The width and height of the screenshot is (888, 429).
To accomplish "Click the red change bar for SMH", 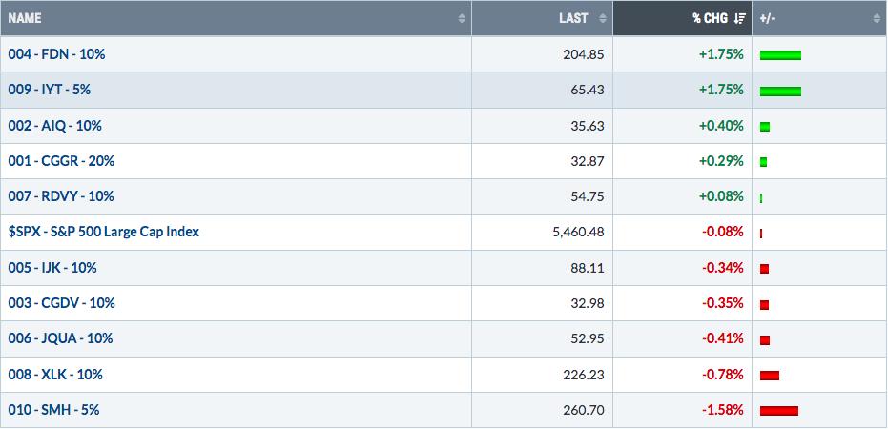I will tap(778, 411).
